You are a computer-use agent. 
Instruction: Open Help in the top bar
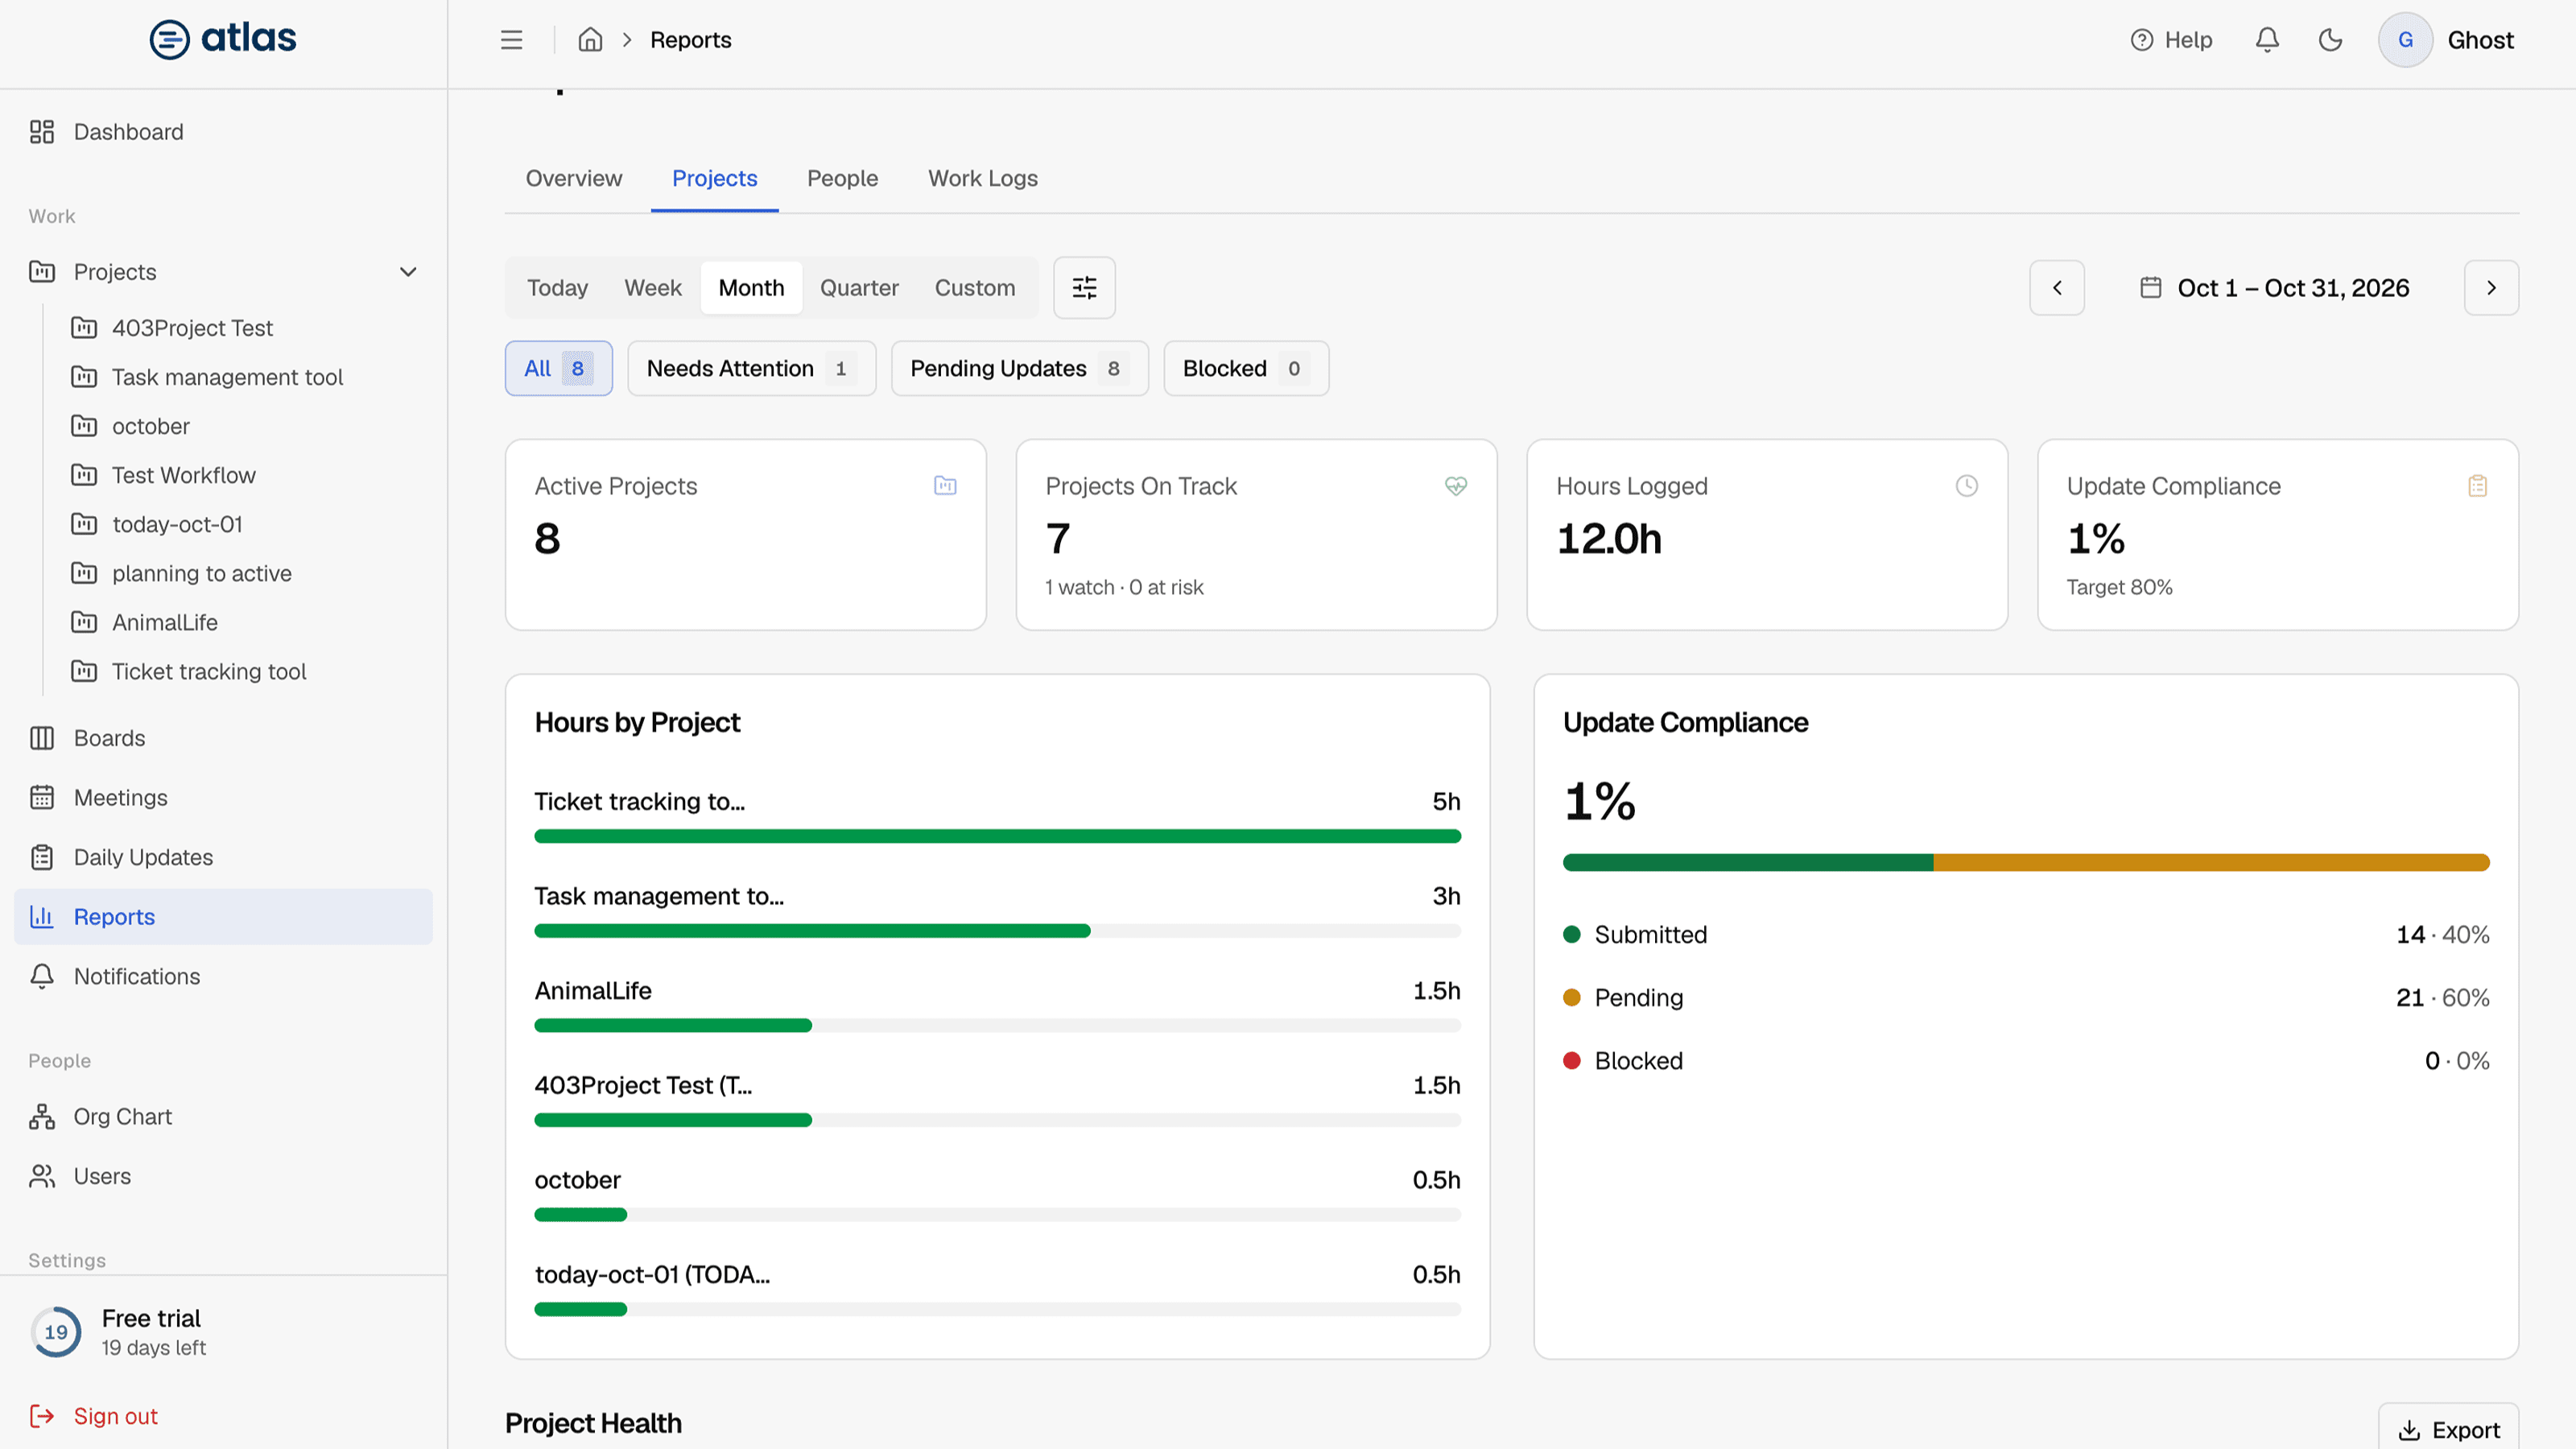pos(2171,40)
